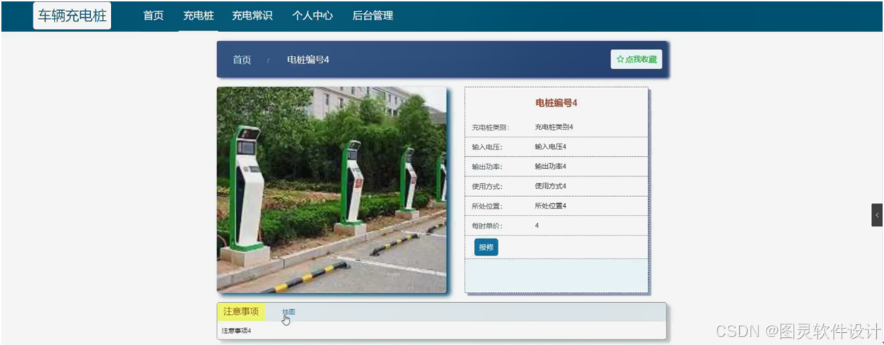Expand the side panel arrow handle
The height and width of the screenshot is (345, 884).
877,215
